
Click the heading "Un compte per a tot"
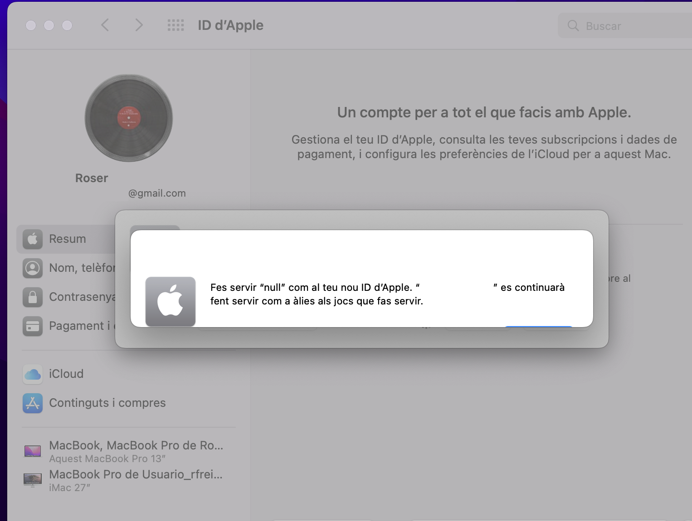click(484, 112)
